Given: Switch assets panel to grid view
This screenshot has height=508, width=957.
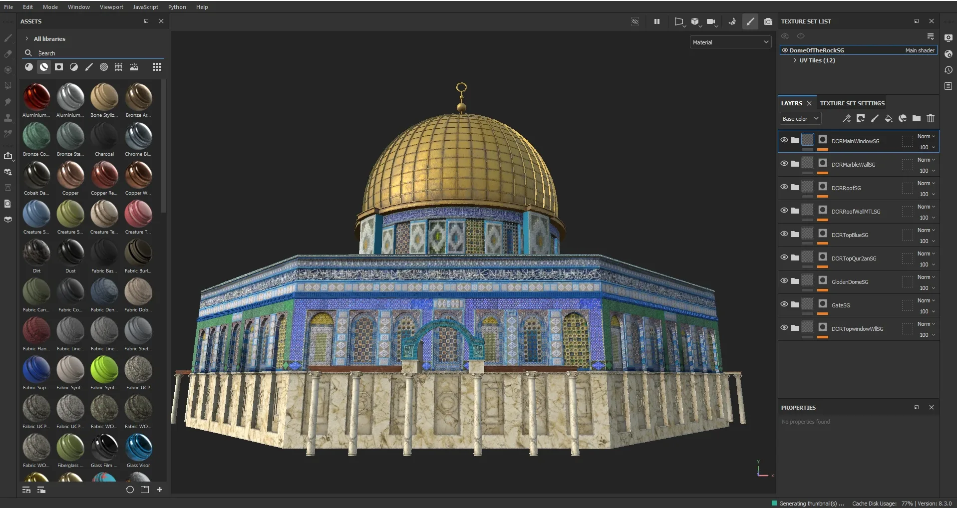Looking at the screenshot, I should (157, 67).
